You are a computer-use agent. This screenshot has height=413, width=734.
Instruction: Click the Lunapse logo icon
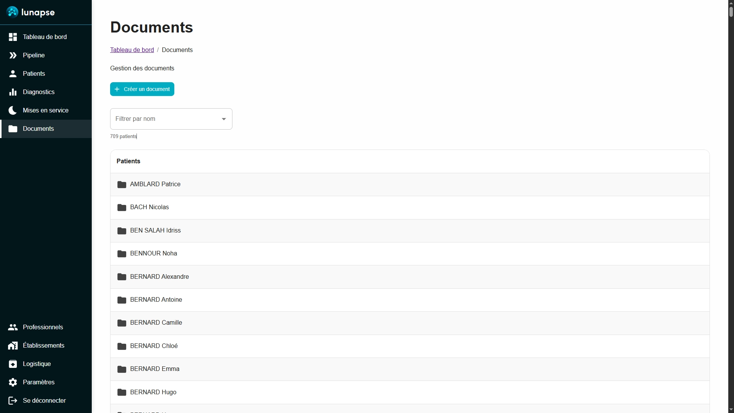(12, 12)
